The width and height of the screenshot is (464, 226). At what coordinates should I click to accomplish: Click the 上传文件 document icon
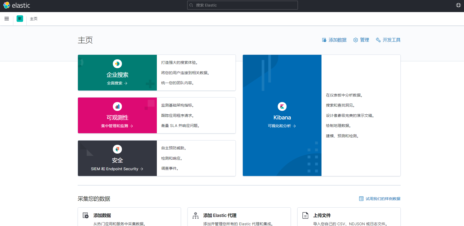(x=305, y=215)
